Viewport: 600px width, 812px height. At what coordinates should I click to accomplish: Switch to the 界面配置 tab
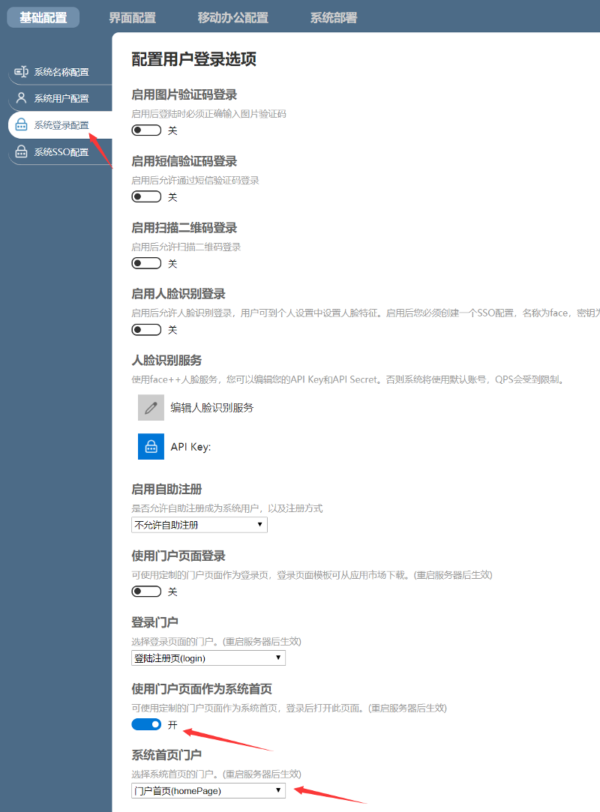coord(133,18)
